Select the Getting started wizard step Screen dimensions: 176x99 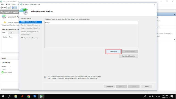(x=26, y=19)
